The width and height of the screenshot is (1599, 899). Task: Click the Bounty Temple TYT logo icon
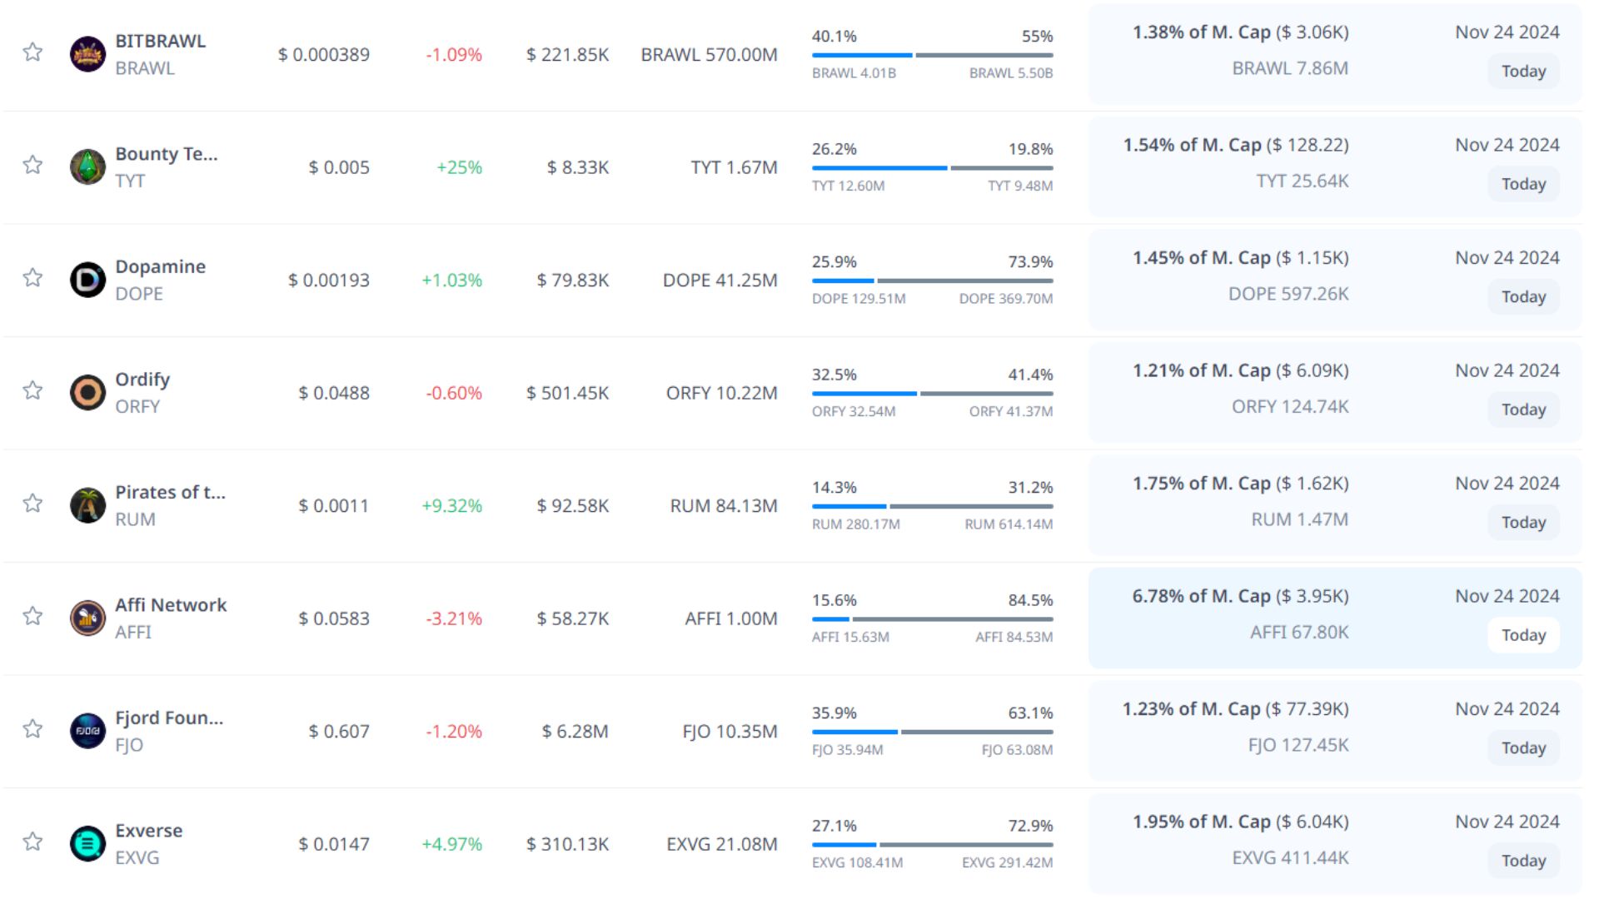pos(87,167)
